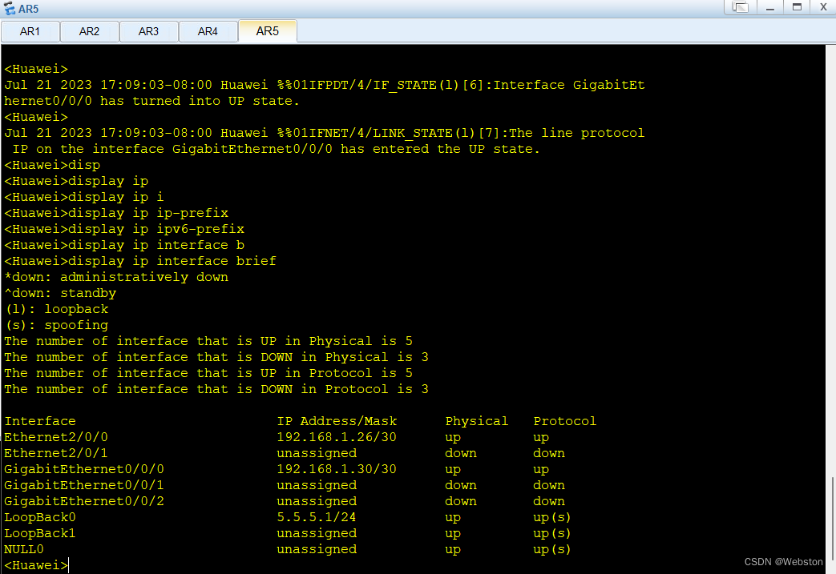Click the GigabitEthernet0/0/1 interface name
Screen dimensions: 836x574
click(84, 485)
